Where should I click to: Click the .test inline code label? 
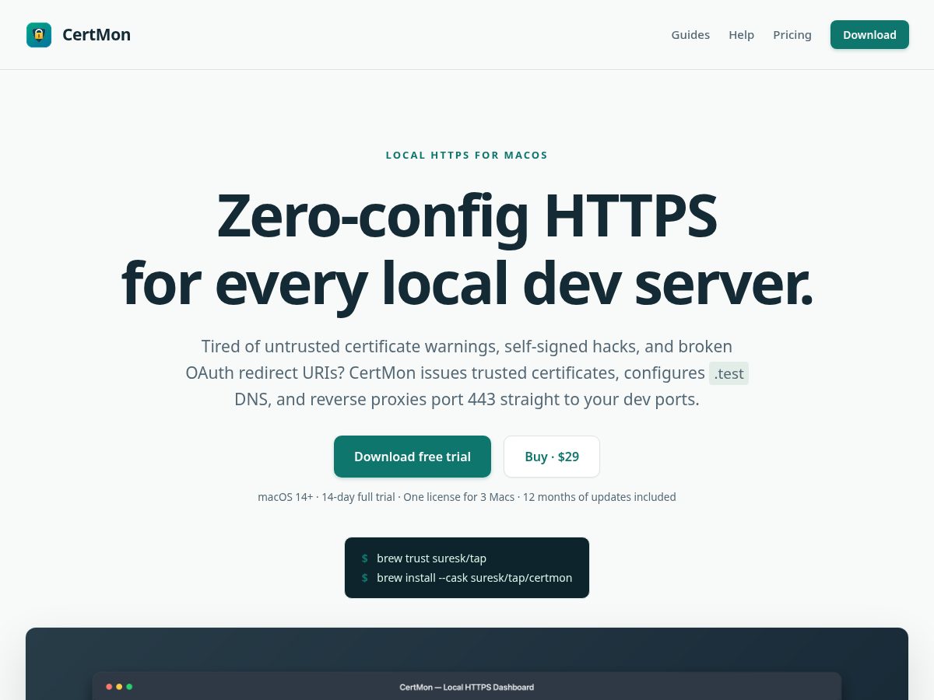pyautogui.click(x=729, y=373)
